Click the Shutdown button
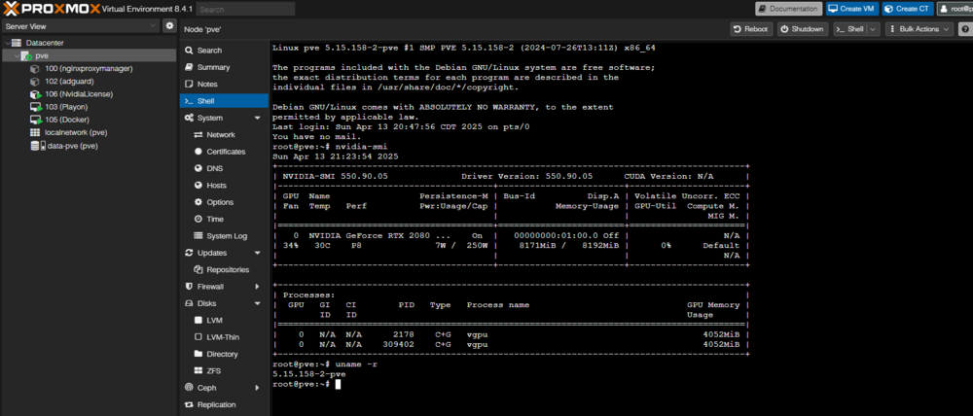The image size is (973, 416). click(803, 29)
